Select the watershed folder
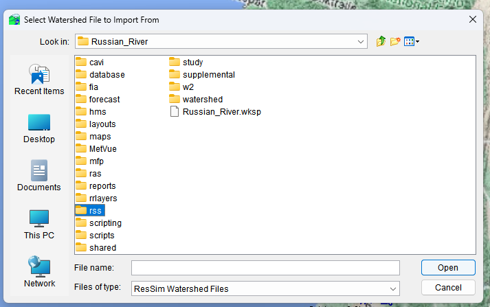This screenshot has width=490, height=307. click(196, 100)
